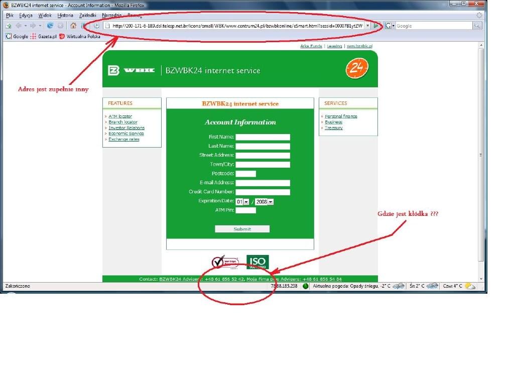Viewport: 514px width, 379px height.
Task: Open the Leasing link
Action: [x=334, y=46]
